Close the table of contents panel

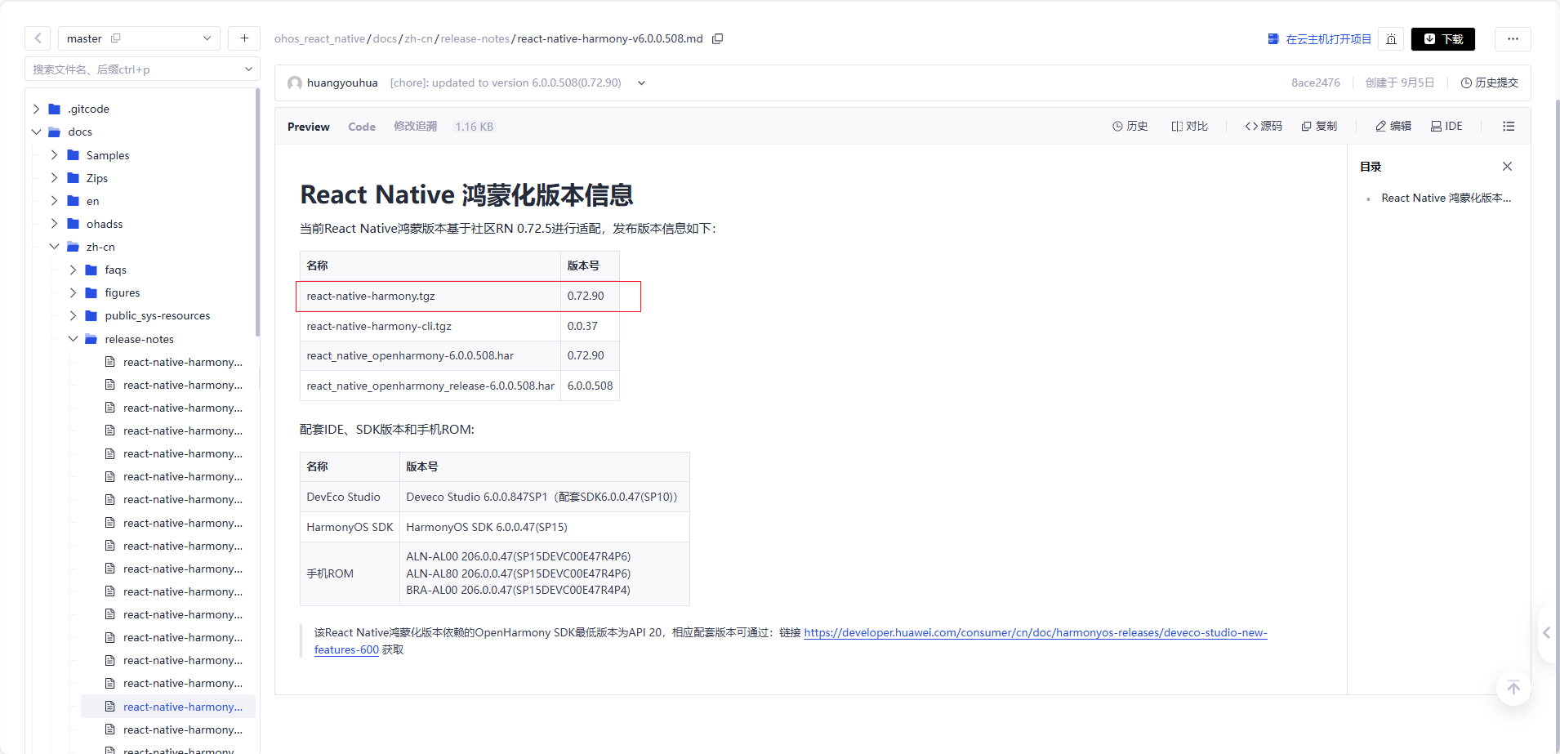[1507, 167]
